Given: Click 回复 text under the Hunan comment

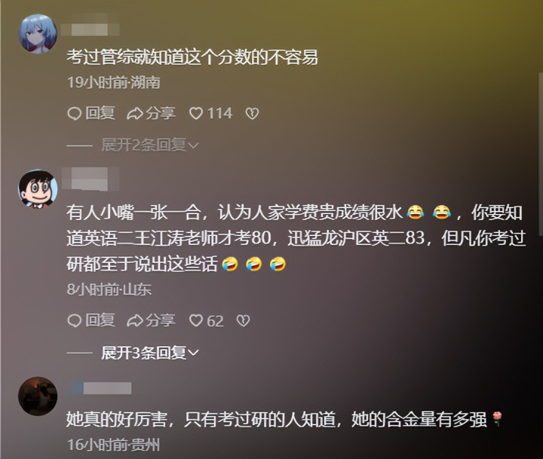Looking at the screenshot, I should coord(100,113).
